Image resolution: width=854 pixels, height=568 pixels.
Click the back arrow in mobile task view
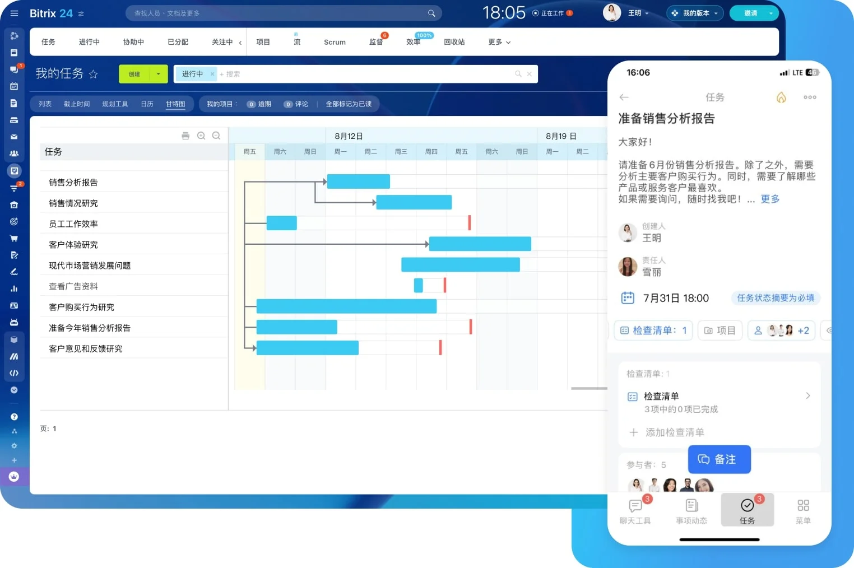[x=624, y=97]
